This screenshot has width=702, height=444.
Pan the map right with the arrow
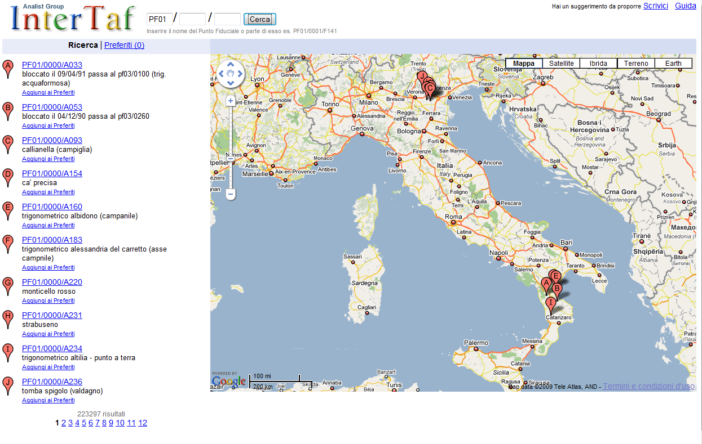click(240, 74)
